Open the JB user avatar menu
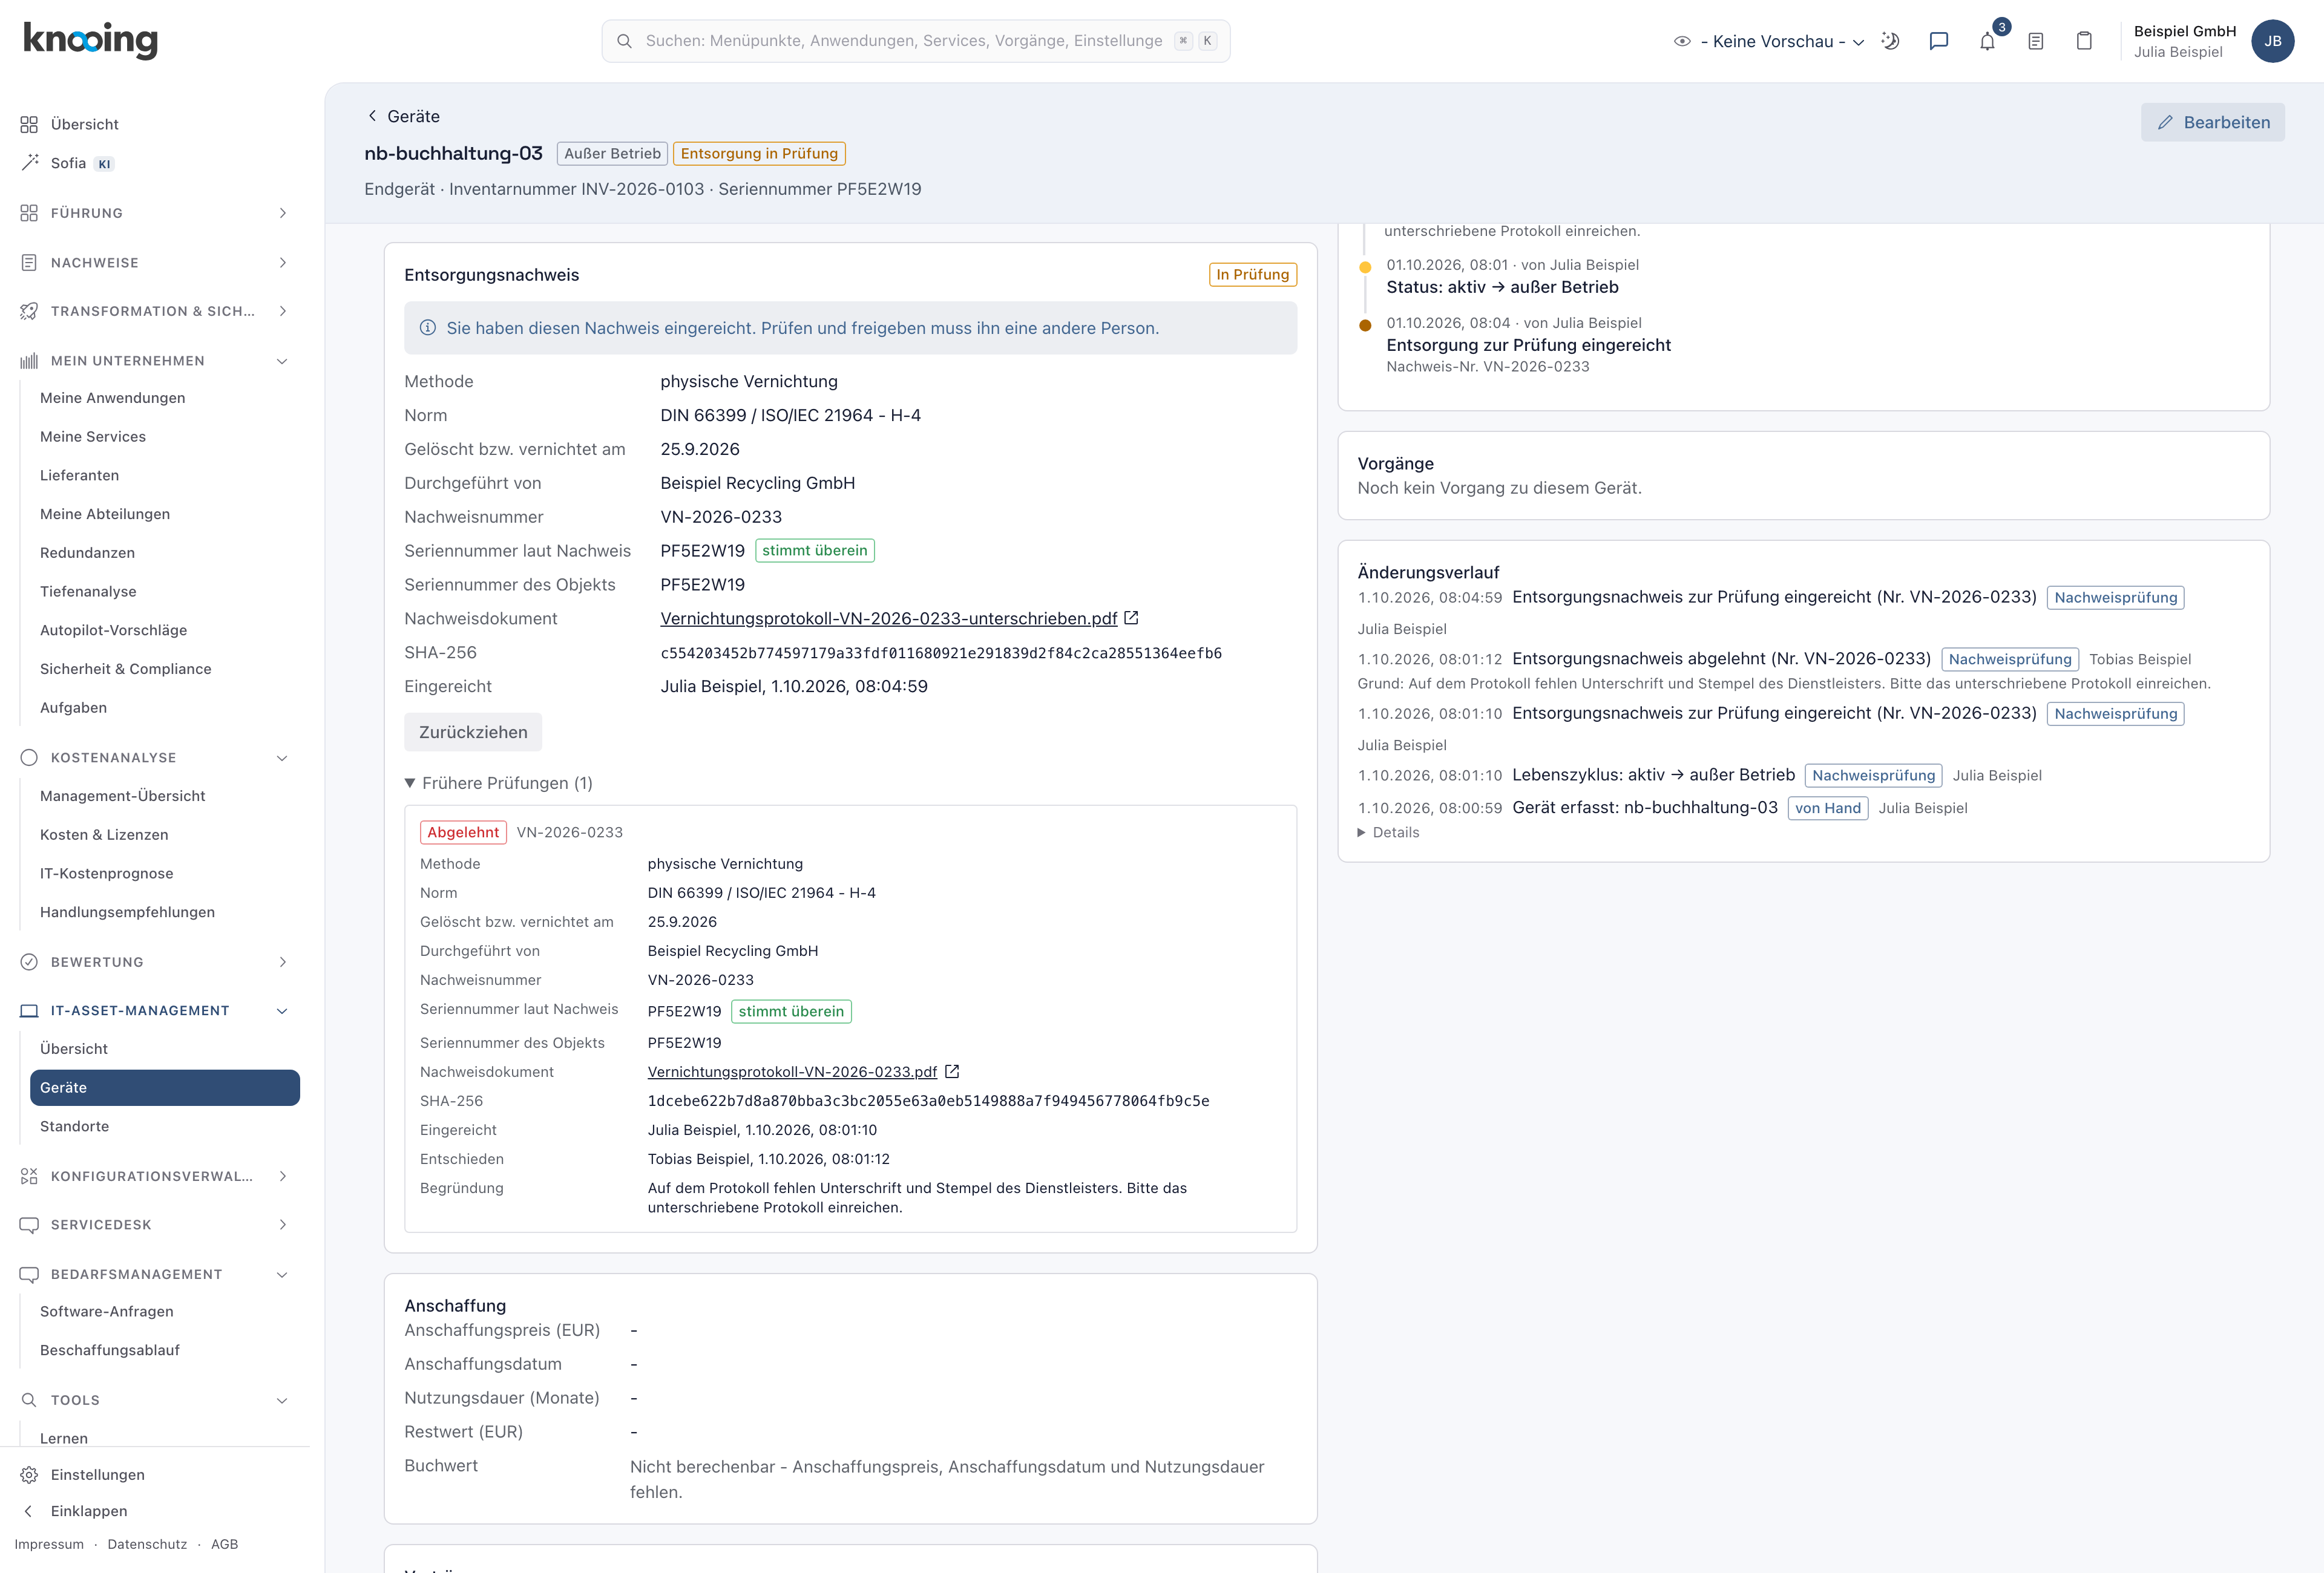 click(2272, 41)
